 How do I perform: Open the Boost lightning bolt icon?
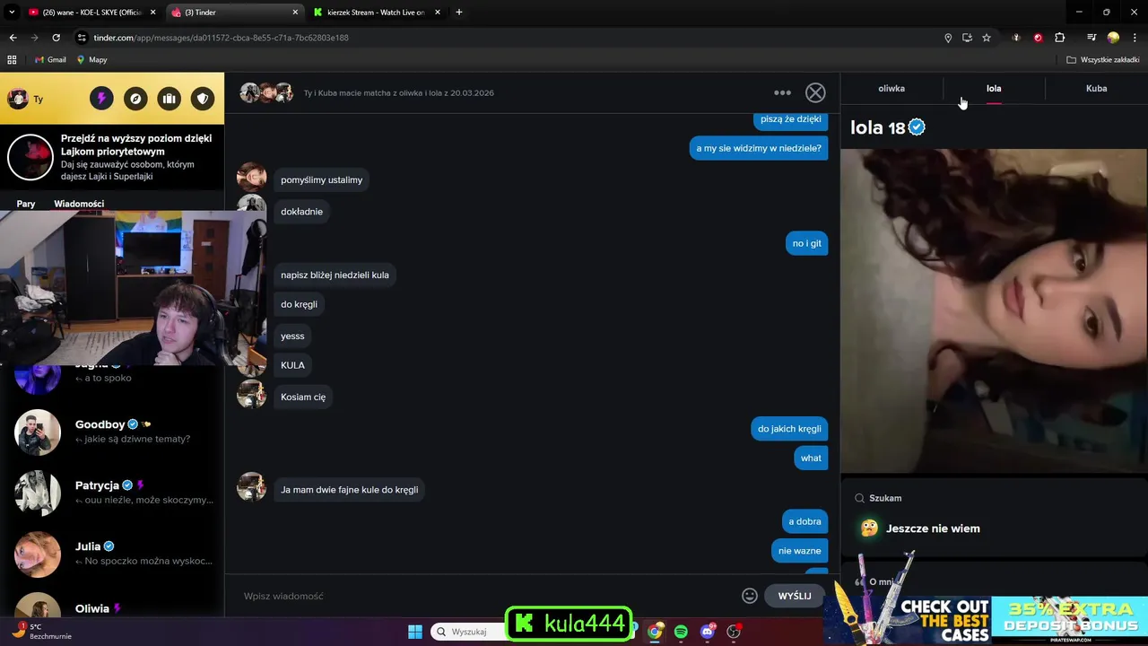pos(101,99)
